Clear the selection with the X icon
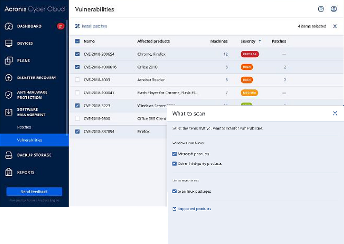 pyautogui.click(x=335, y=26)
